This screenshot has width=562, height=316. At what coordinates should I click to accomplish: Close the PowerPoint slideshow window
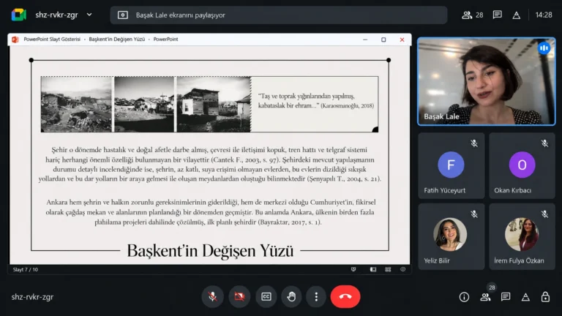[x=402, y=39]
